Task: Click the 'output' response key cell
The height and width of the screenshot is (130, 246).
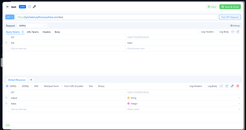Action: coord(67,98)
